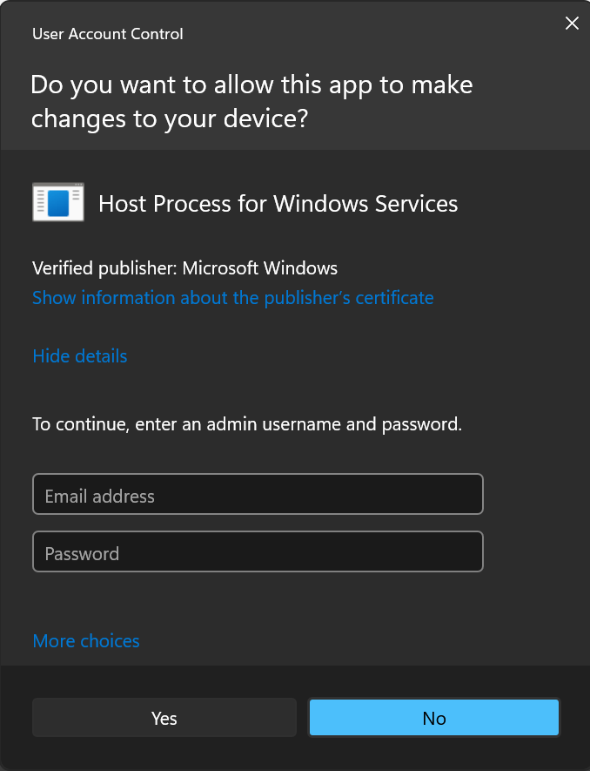Click the "Password" placeholder text
The image size is (590, 771).
(82, 554)
